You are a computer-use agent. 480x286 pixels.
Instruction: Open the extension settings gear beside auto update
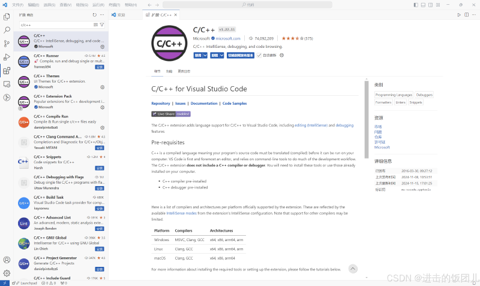pos(281,55)
